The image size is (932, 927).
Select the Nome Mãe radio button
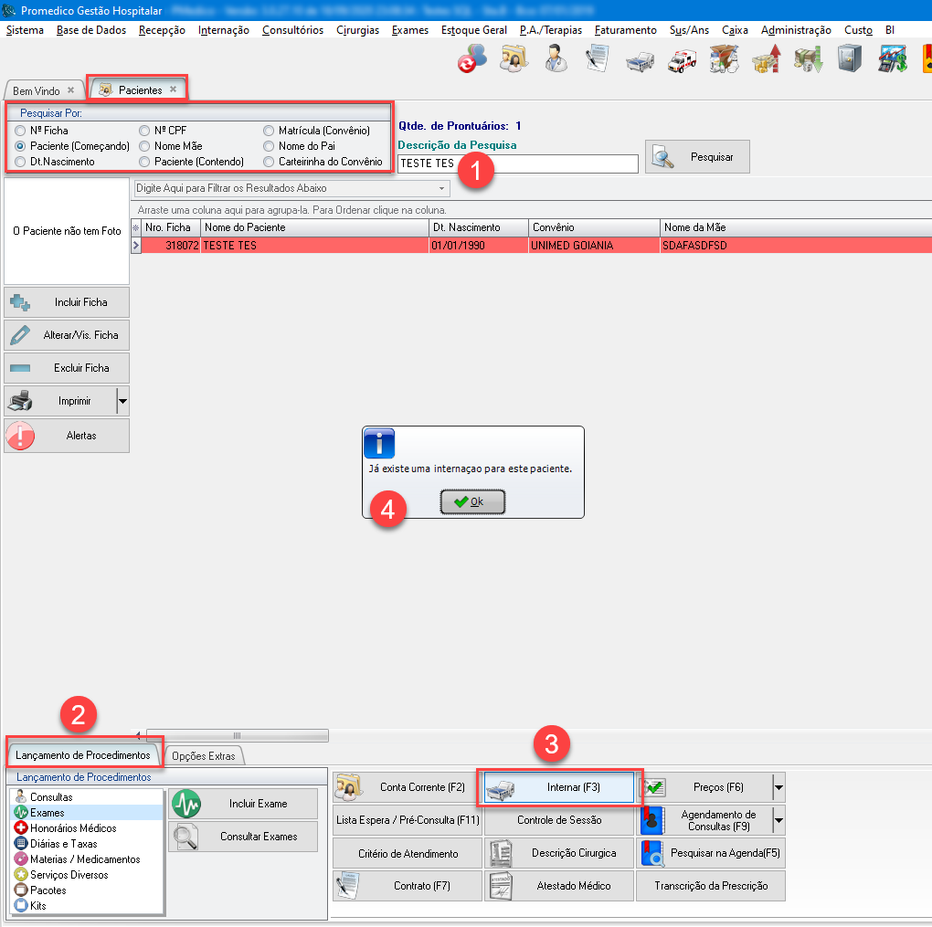[x=144, y=146]
